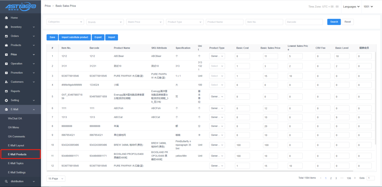Click the Setting gear icon
382x187 pixels.
[x=6, y=100]
